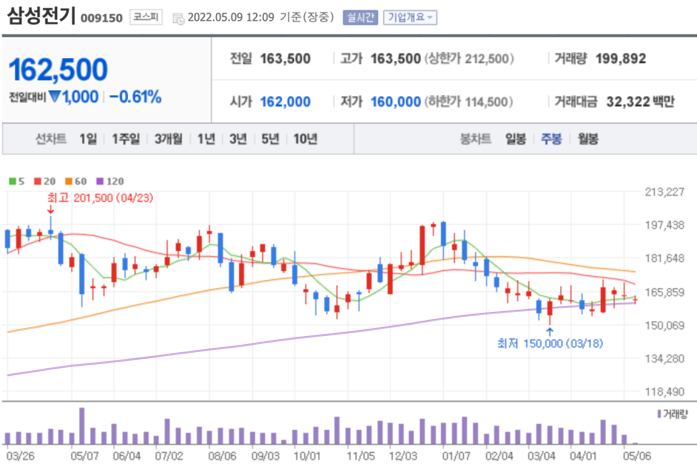Click the purple 120 moving average swatch
This screenshot has width=697, height=470.
click(x=100, y=182)
